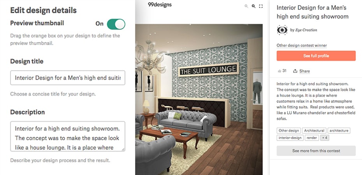Click See more from this contest
The image size is (362, 175).
pos(316,151)
